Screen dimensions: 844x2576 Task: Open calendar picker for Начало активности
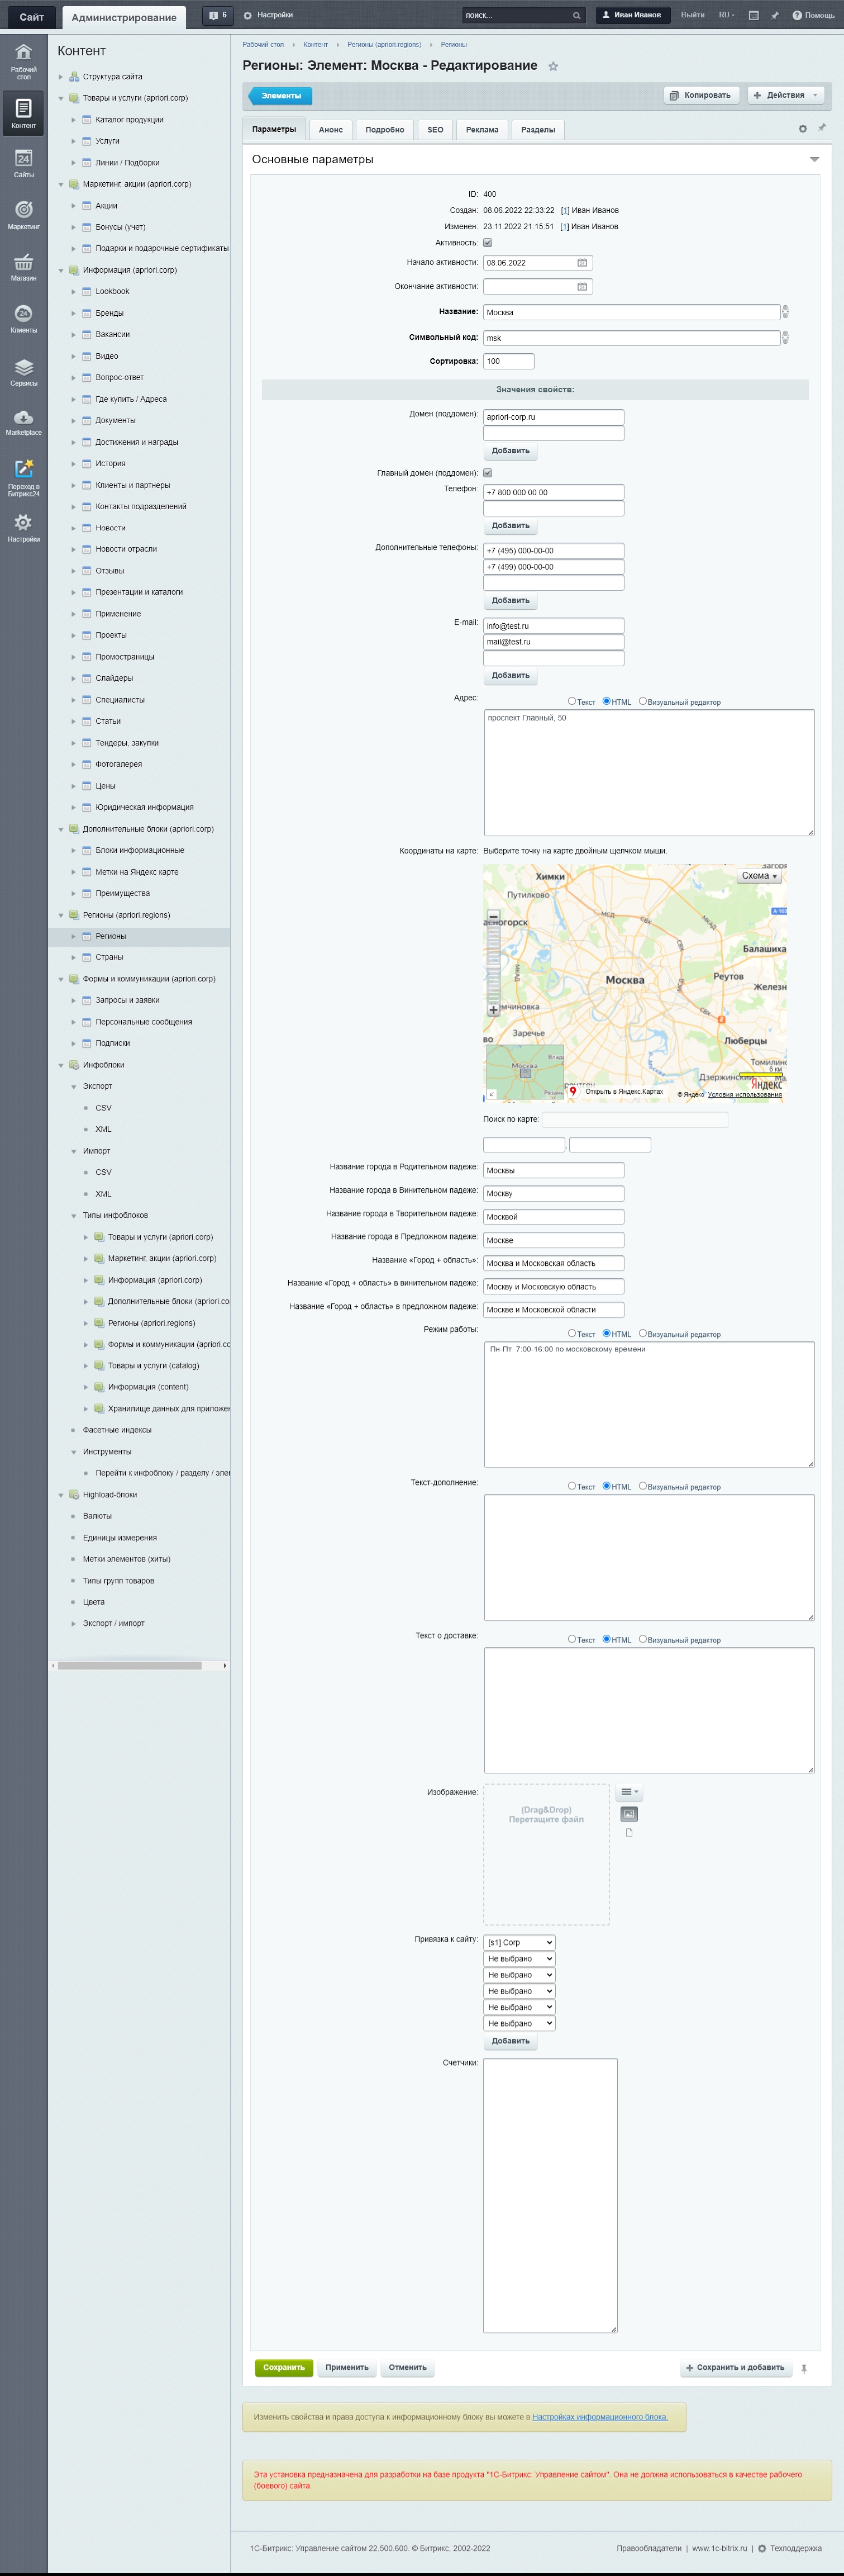pyautogui.click(x=583, y=263)
